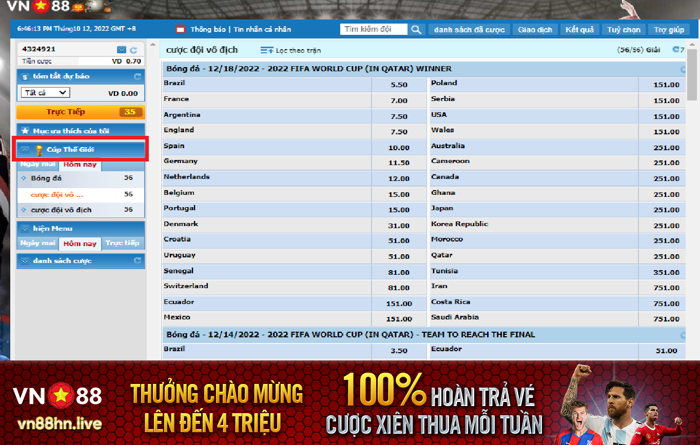The image size is (700, 445).
Task: Click the magnifier search button
Action: tap(416, 29)
